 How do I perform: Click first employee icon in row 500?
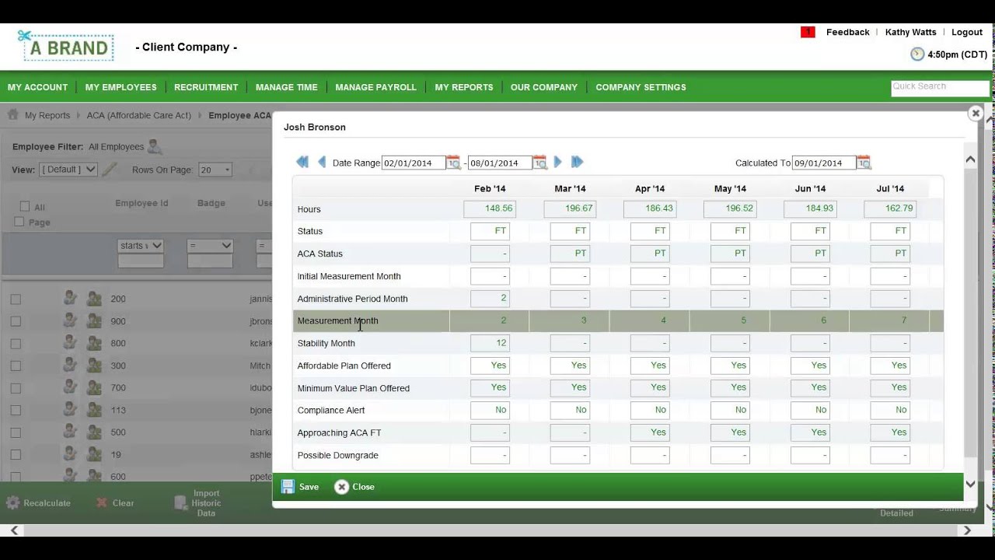click(71, 432)
